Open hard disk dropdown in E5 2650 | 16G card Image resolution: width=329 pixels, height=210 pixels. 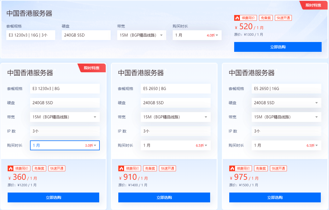click(286, 103)
